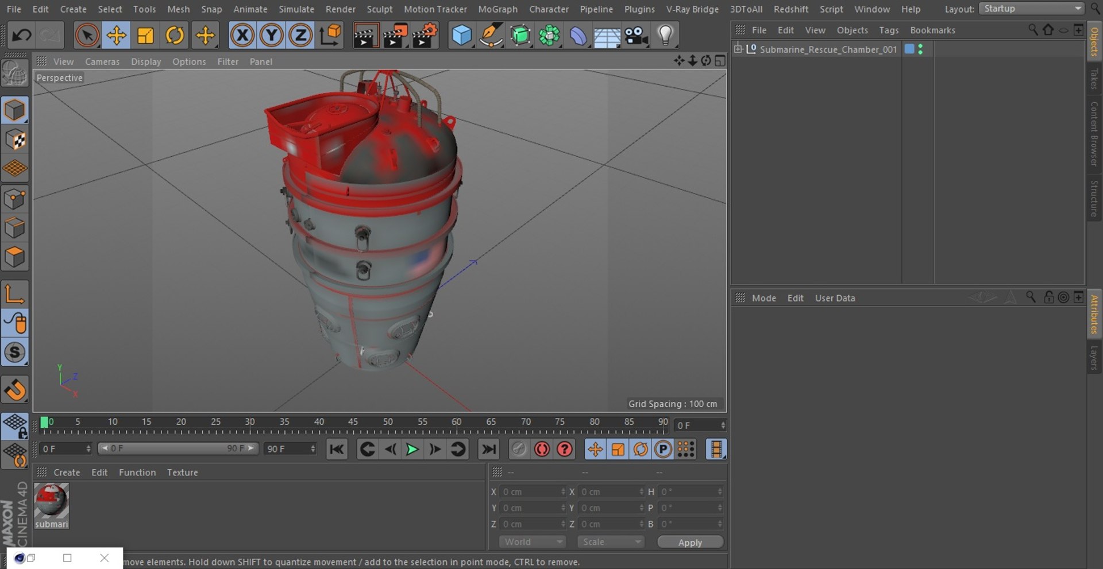Image resolution: width=1103 pixels, height=569 pixels.
Task: Select the Rotate tool in top toolbar
Action: pos(175,36)
